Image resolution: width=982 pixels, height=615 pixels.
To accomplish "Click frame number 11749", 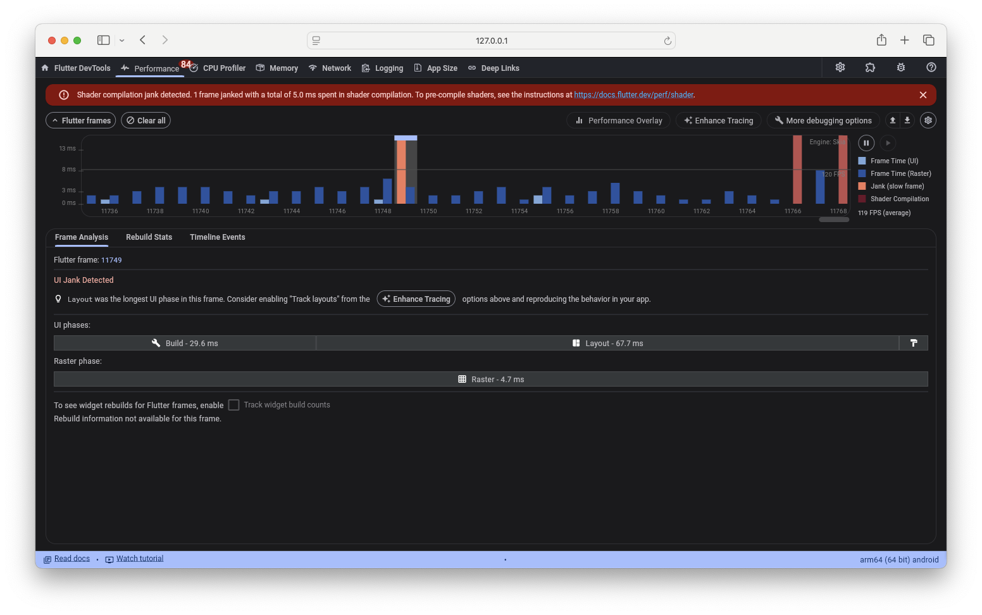I will (x=111, y=260).
